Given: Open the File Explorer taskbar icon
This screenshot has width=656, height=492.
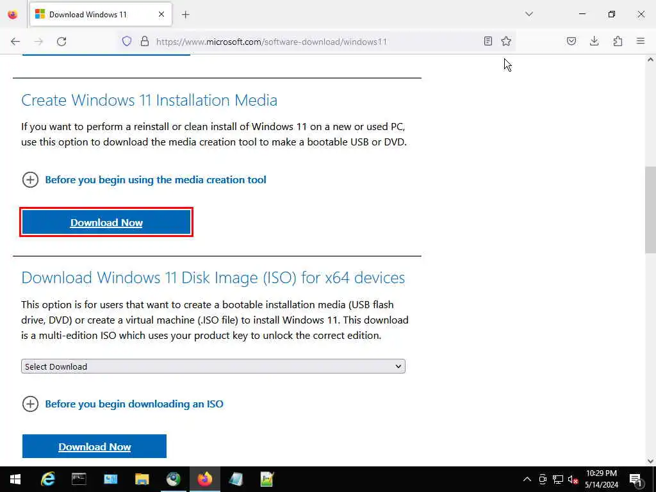Looking at the screenshot, I should pyautogui.click(x=142, y=479).
